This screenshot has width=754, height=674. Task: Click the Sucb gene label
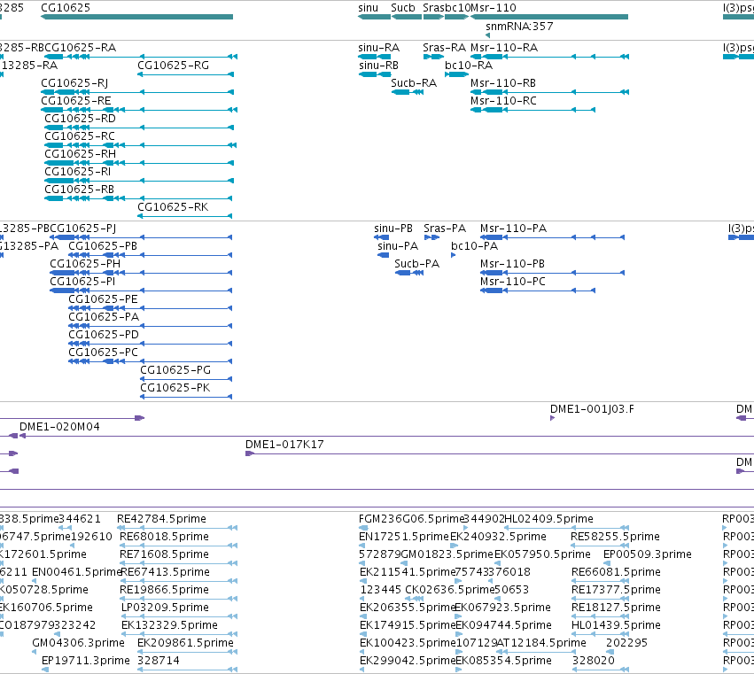tap(403, 8)
